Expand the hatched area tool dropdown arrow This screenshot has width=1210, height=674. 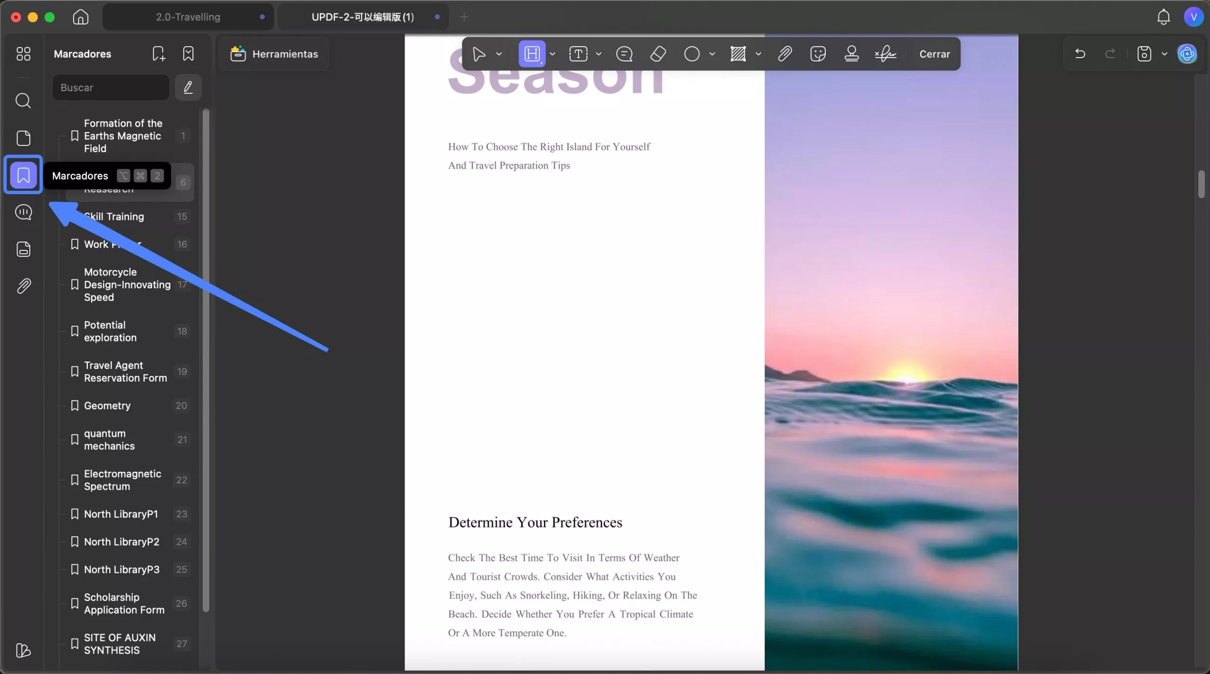tap(758, 54)
